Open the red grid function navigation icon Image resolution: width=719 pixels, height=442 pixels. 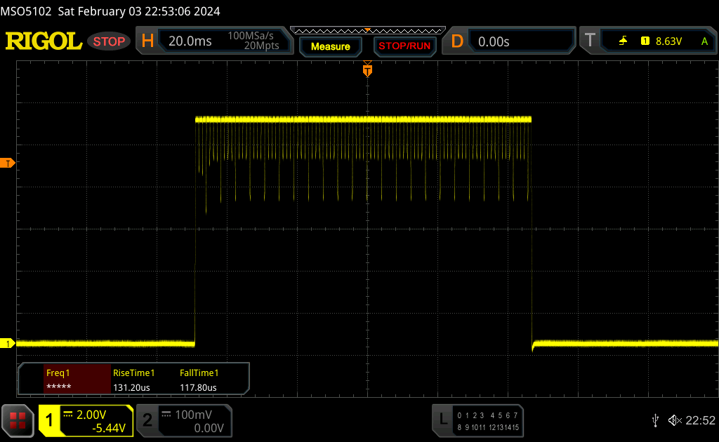tap(18, 420)
